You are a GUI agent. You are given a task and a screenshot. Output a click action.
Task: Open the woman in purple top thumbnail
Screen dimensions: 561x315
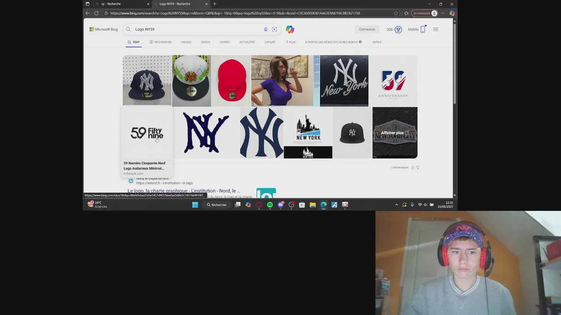pyautogui.click(x=285, y=80)
